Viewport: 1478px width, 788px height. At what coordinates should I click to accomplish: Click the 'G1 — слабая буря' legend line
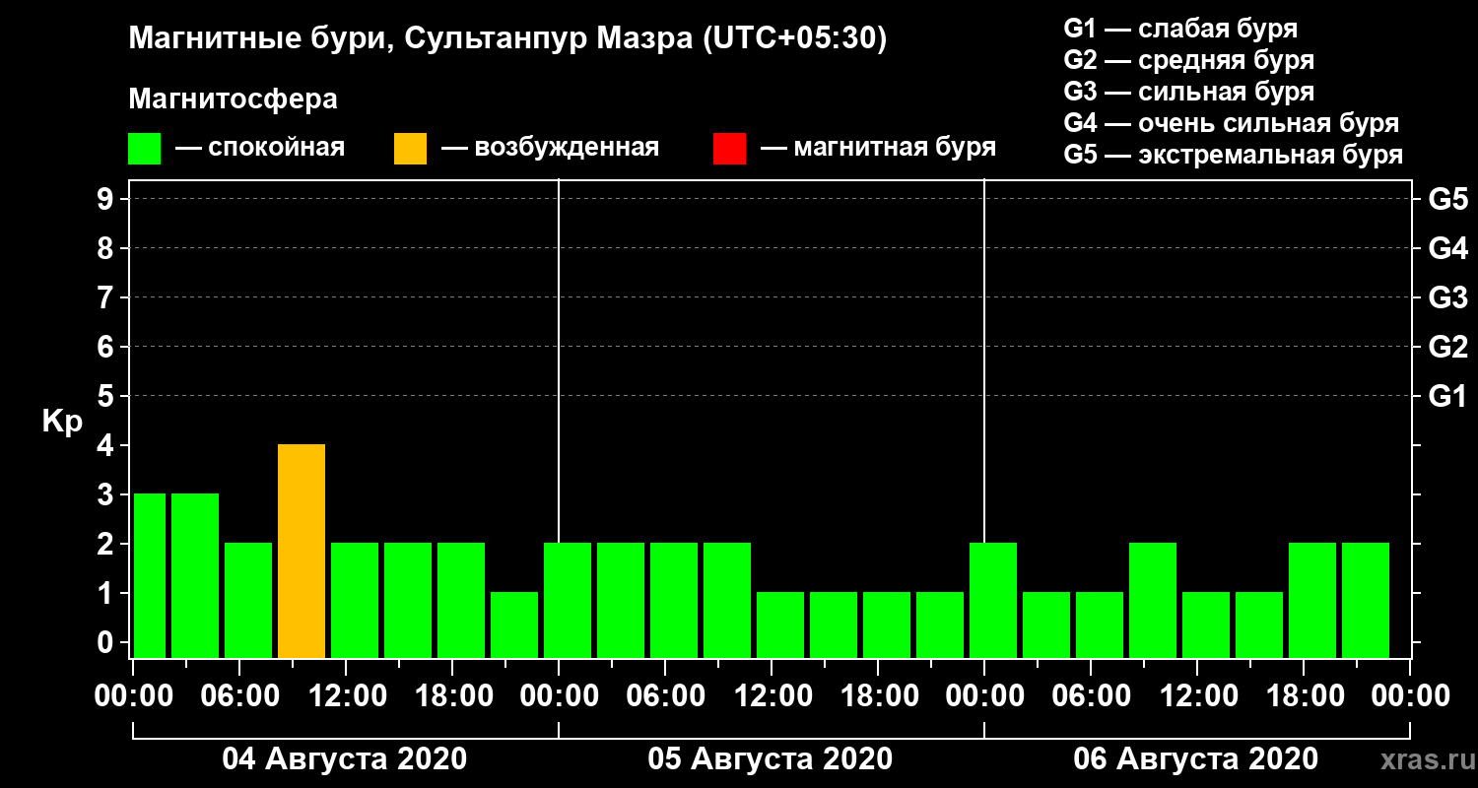(x=1180, y=29)
